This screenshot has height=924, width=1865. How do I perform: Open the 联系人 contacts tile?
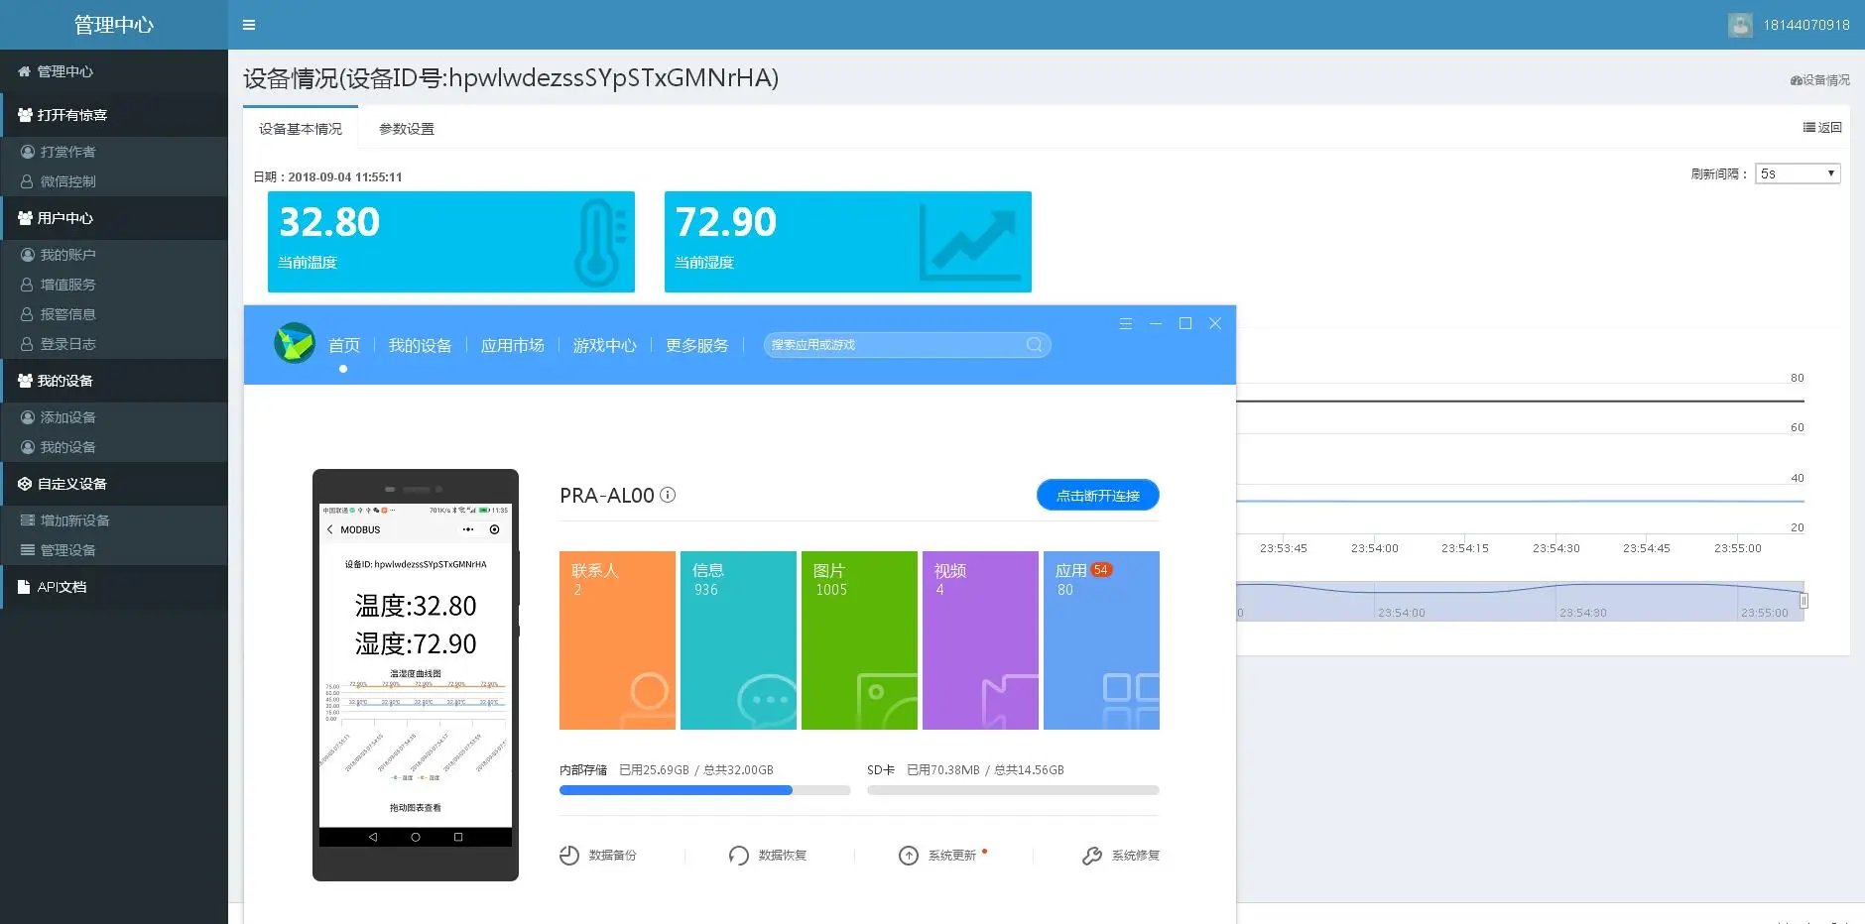pos(617,640)
